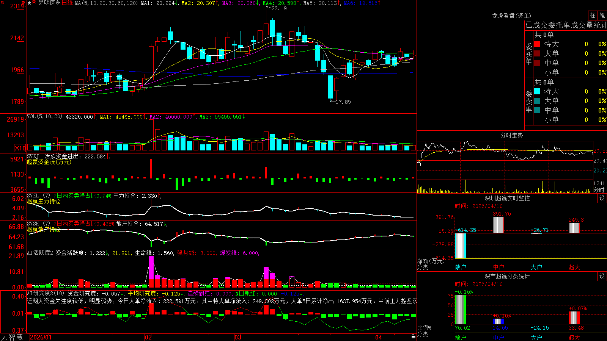The width and height of the screenshot is (607, 341).
Task: Click the lock icon at chart bottom
Action: pos(413,336)
